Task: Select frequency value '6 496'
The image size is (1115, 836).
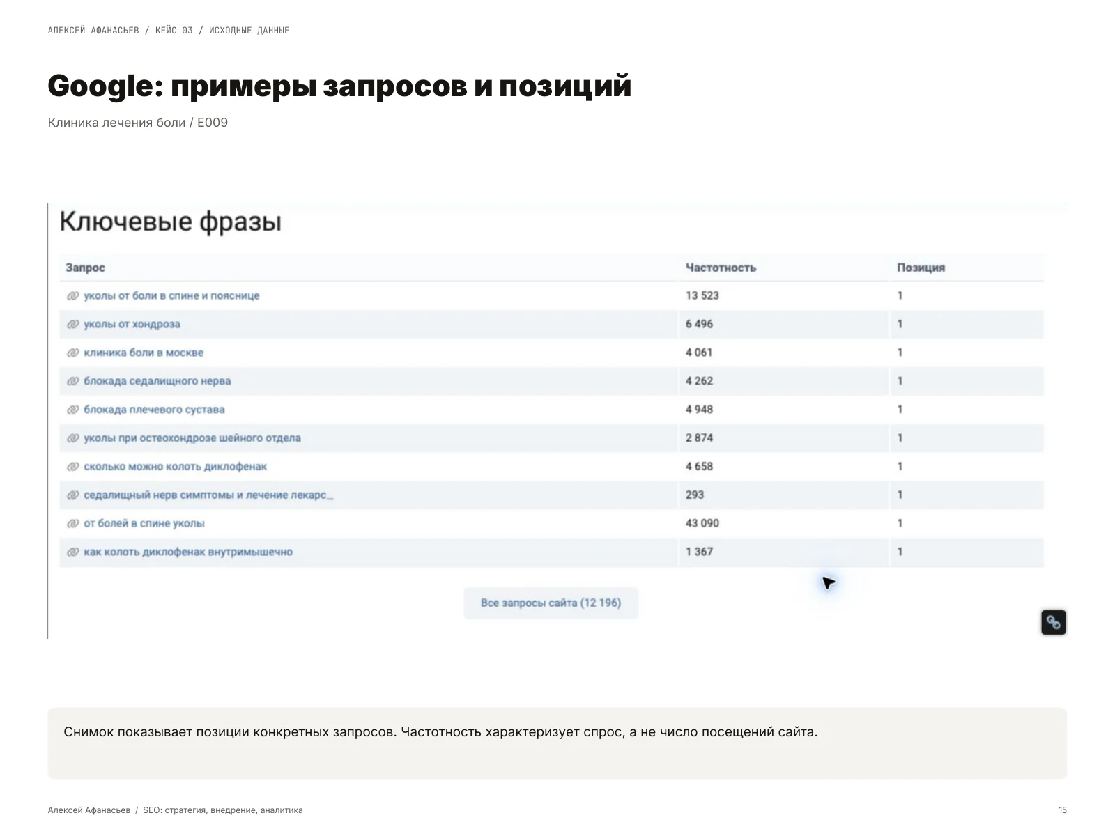Action: [x=699, y=324]
